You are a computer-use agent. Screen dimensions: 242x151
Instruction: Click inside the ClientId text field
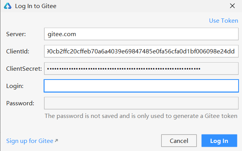(x=141, y=51)
